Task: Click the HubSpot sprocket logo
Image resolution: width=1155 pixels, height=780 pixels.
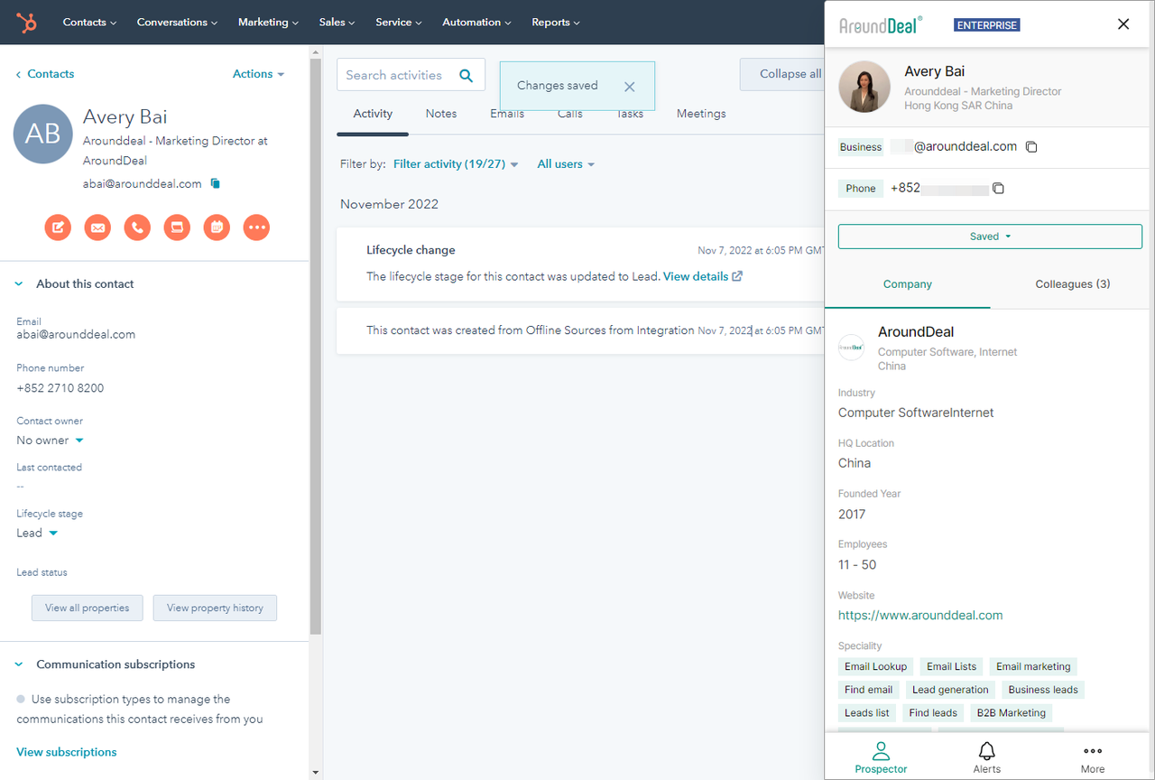Action: (x=27, y=23)
